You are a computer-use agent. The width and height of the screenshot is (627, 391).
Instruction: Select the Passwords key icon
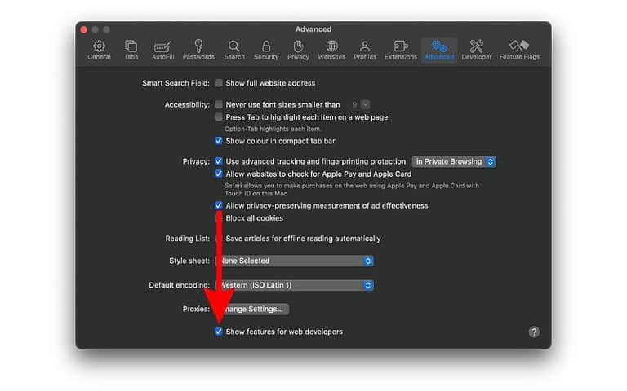point(198,50)
